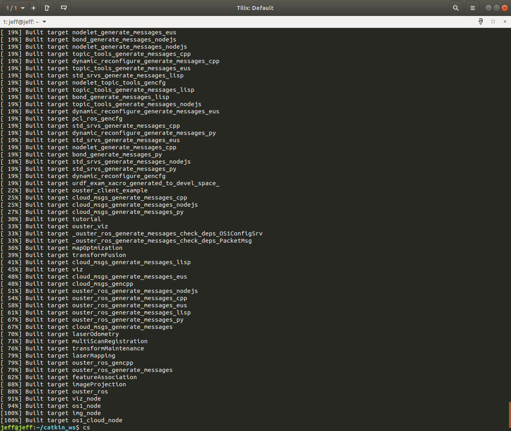
Task: Click 'Built target dynamic_reconfigure_gencfg' line
Action: tap(83, 176)
